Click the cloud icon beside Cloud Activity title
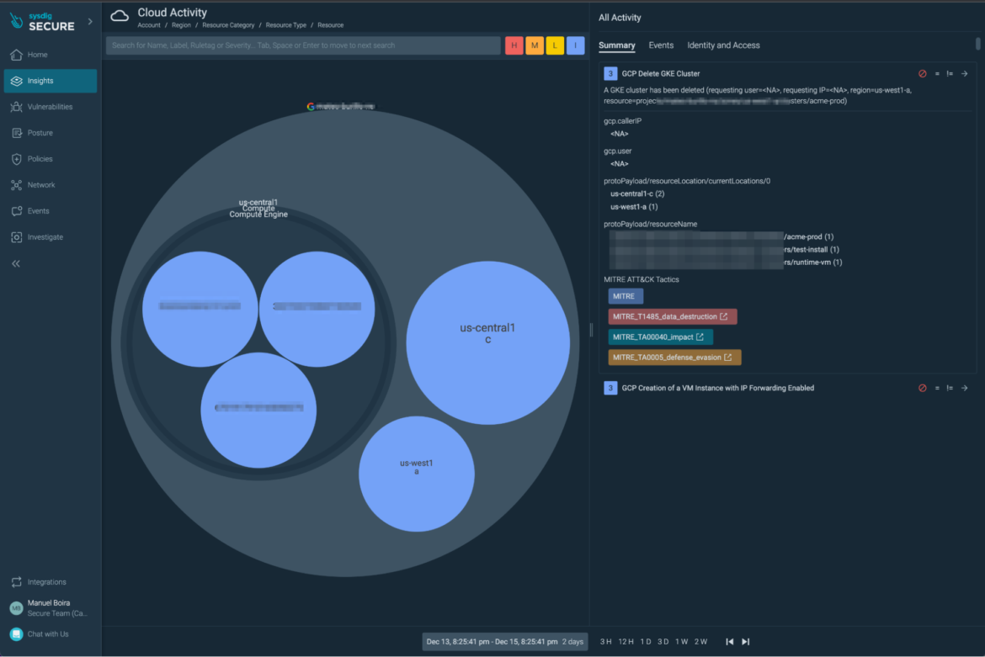 coord(119,14)
